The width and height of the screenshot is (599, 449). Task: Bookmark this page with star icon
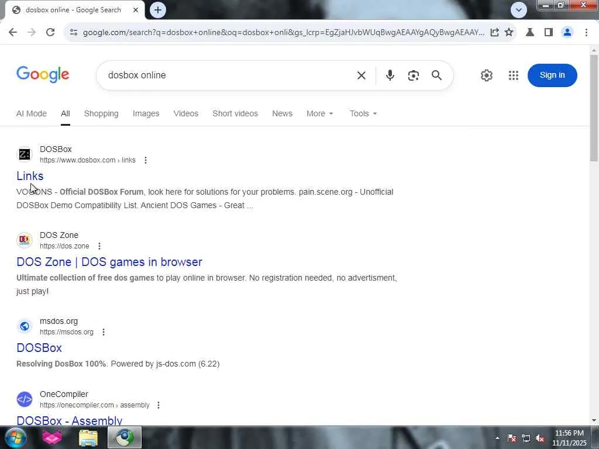(509, 32)
